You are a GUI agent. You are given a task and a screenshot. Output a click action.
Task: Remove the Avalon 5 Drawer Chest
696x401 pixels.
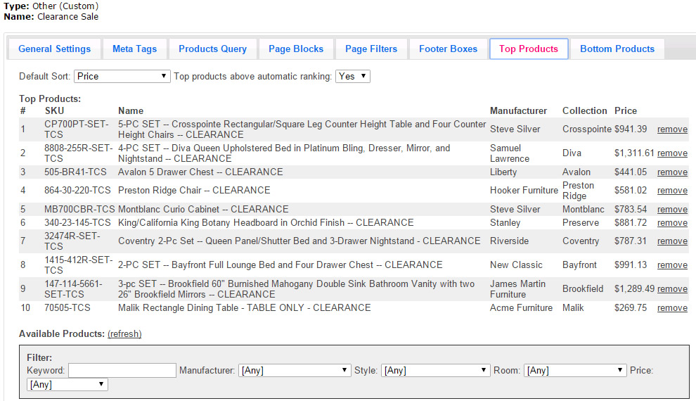pos(672,172)
